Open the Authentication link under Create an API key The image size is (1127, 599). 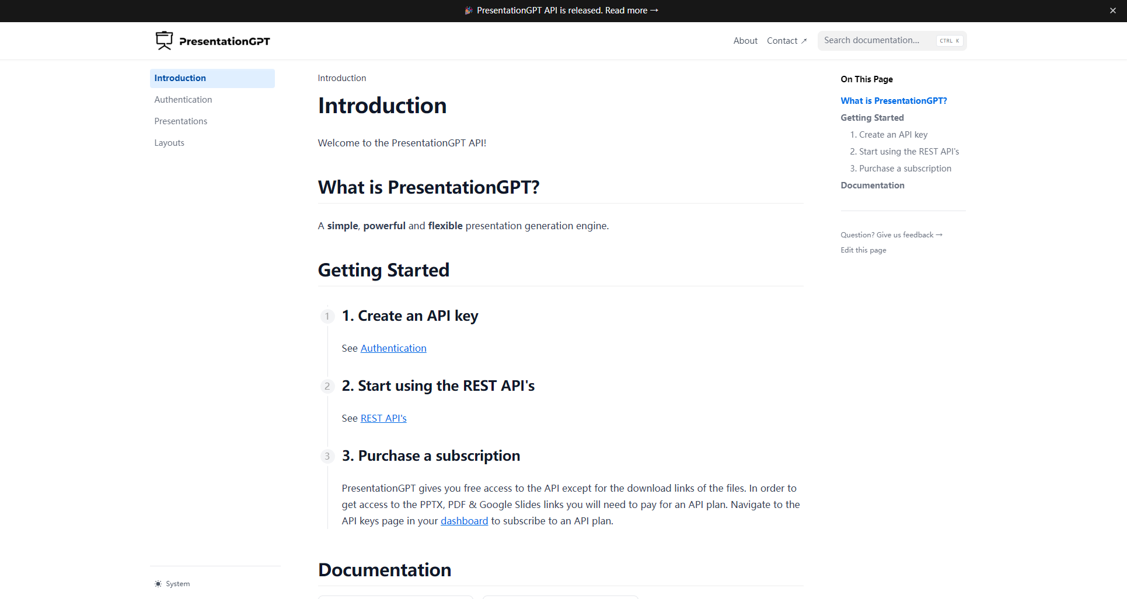[x=393, y=348]
